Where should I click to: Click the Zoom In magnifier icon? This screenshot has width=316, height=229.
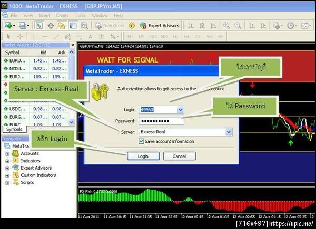tap(226, 26)
